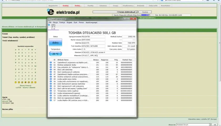The width and height of the screenshot is (221, 126).
Task: Open the Regulamin forum nav link
Action: (53, 6)
